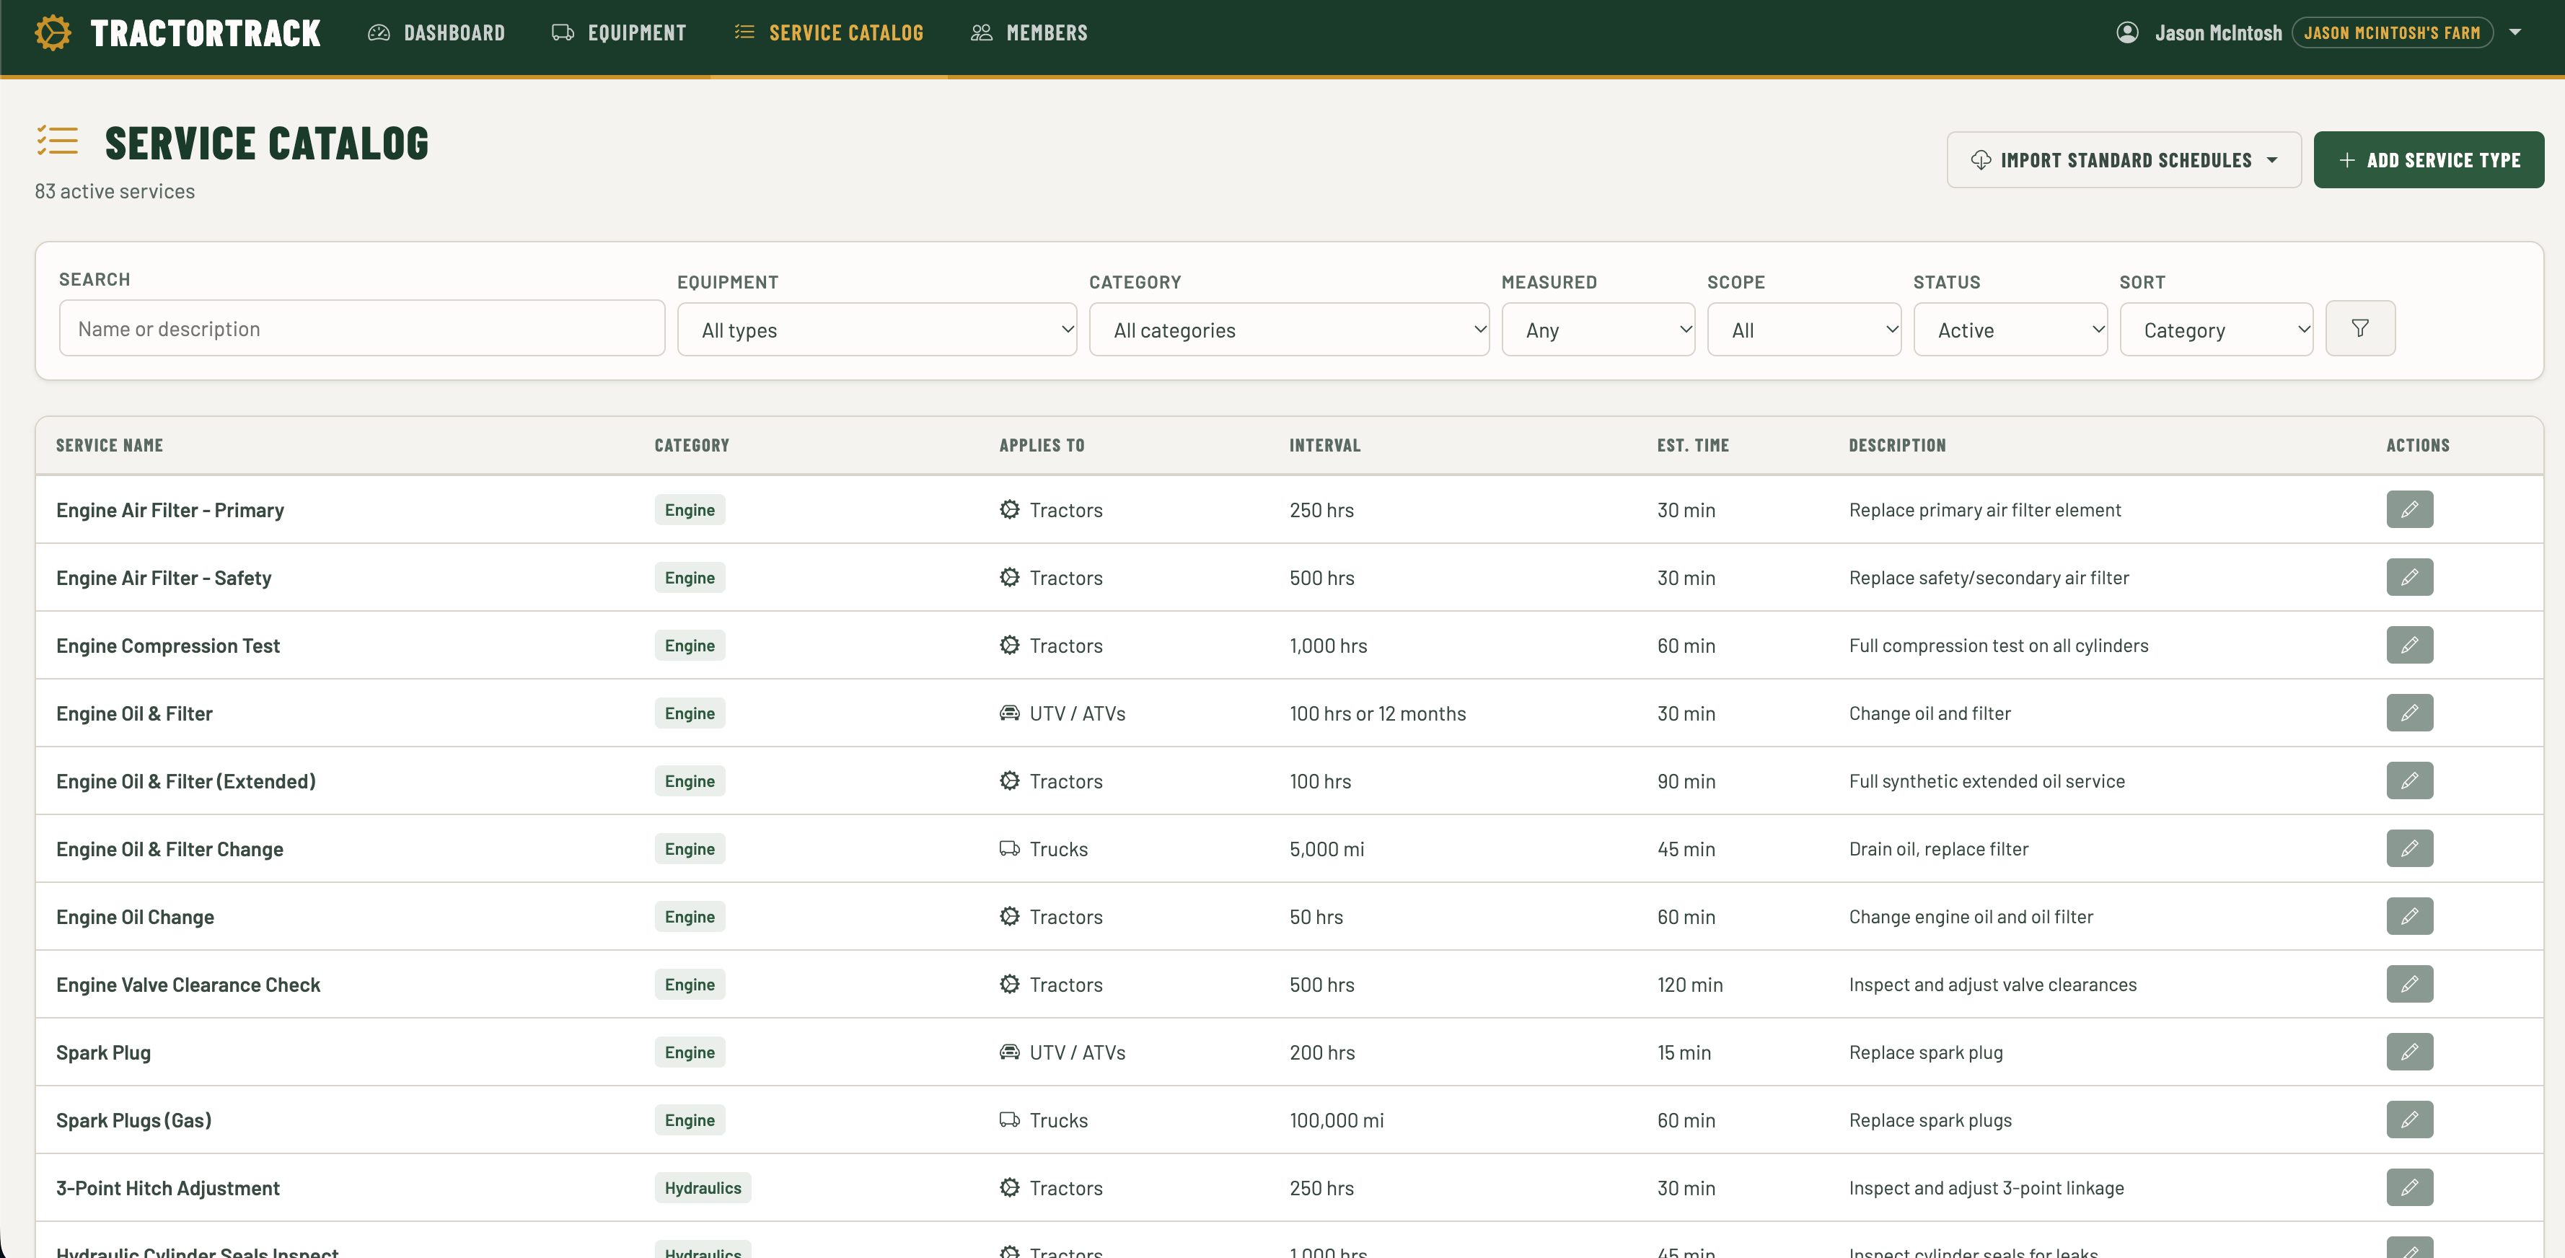Edit the Spark Plugs (Gas) service
This screenshot has height=1258, width=2565.
2408,1119
